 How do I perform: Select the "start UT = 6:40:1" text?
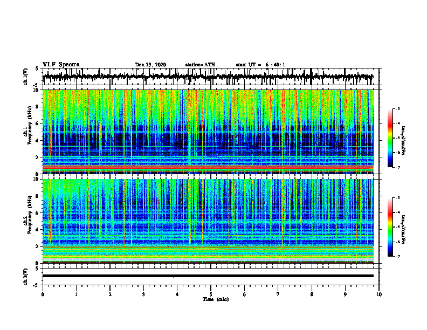tap(260, 65)
